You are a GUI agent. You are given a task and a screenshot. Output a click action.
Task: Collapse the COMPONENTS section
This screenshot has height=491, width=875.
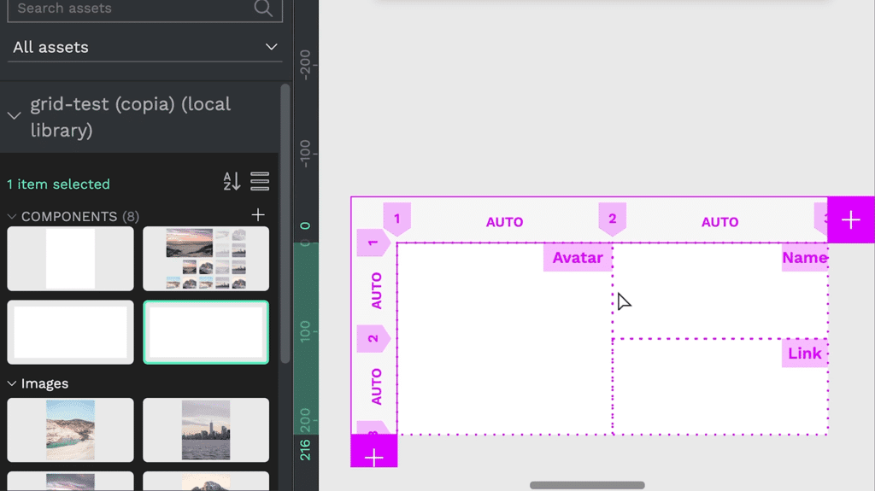click(x=13, y=217)
